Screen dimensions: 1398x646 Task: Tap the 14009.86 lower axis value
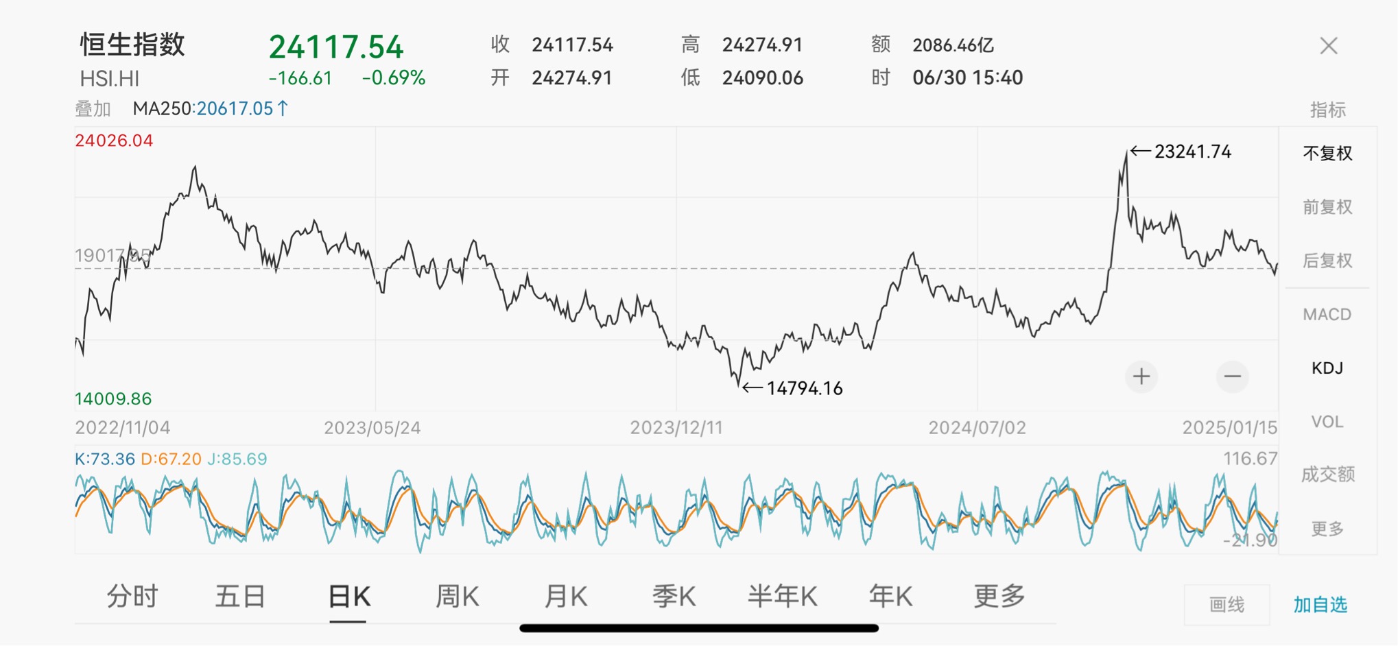(x=113, y=398)
